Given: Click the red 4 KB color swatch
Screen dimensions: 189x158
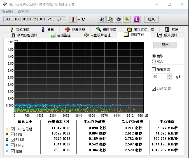Looking at the screenshot, I should (7, 134).
